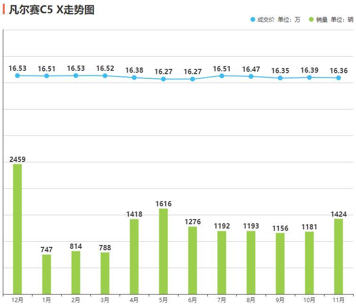Click the 7月 x-axis label
Screen dimensions: 356x304
pyautogui.click(x=222, y=300)
